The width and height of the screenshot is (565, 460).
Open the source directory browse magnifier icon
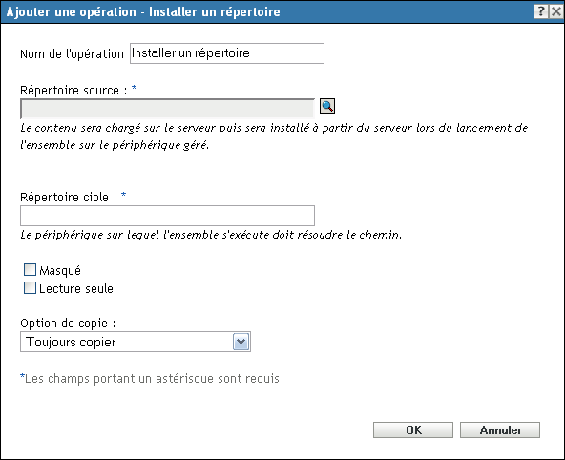coord(327,106)
